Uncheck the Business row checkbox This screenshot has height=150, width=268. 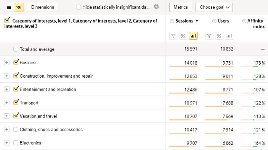(16, 62)
